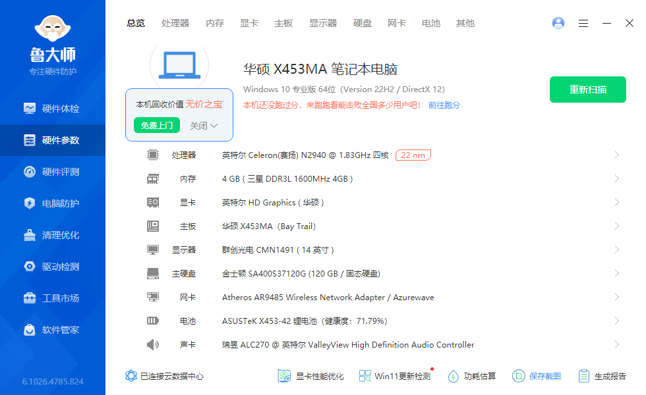Open Win11更新检测 tool
This screenshot has width=646, height=395.
395,376
